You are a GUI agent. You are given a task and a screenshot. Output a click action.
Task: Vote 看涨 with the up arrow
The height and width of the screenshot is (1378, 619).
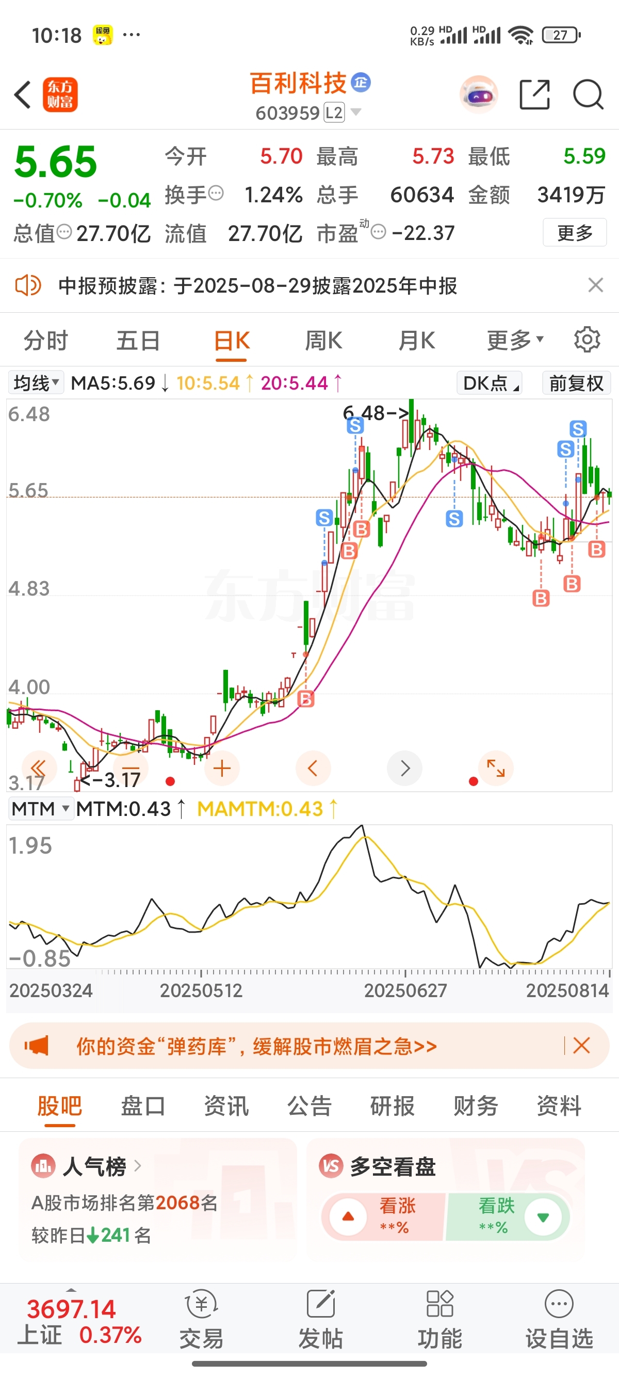click(348, 1216)
